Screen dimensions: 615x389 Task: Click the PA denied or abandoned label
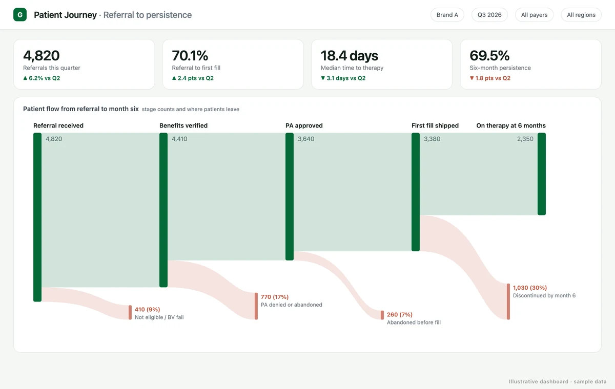coord(292,305)
